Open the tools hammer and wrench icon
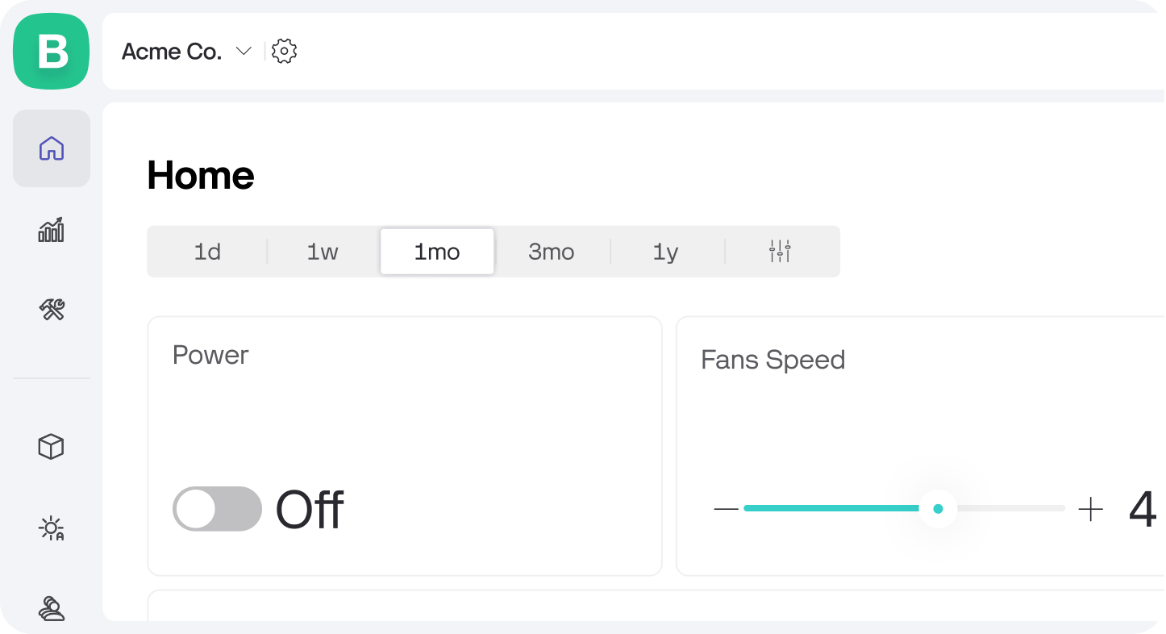 [x=52, y=310]
